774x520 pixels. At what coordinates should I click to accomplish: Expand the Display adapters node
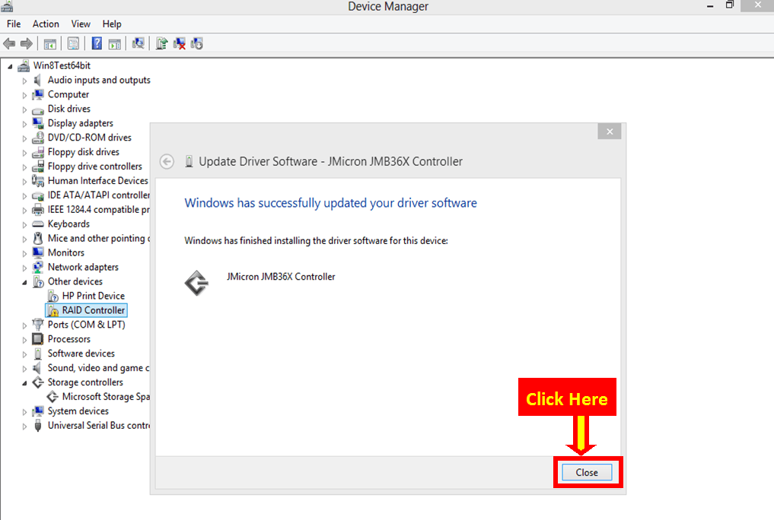coord(24,124)
